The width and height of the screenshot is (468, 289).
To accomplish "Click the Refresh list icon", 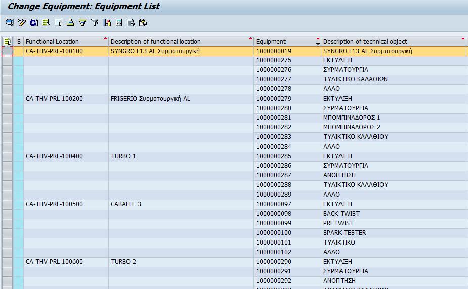I will (34, 22).
